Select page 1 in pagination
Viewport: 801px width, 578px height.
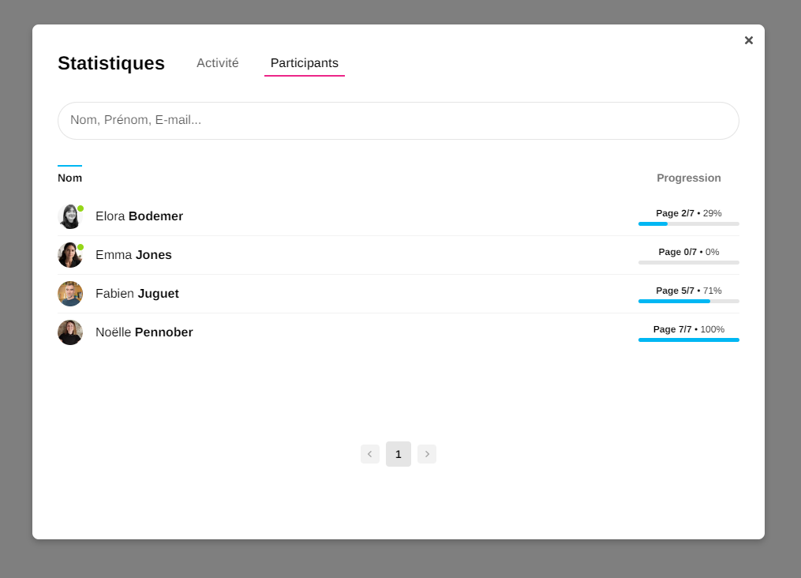399,454
